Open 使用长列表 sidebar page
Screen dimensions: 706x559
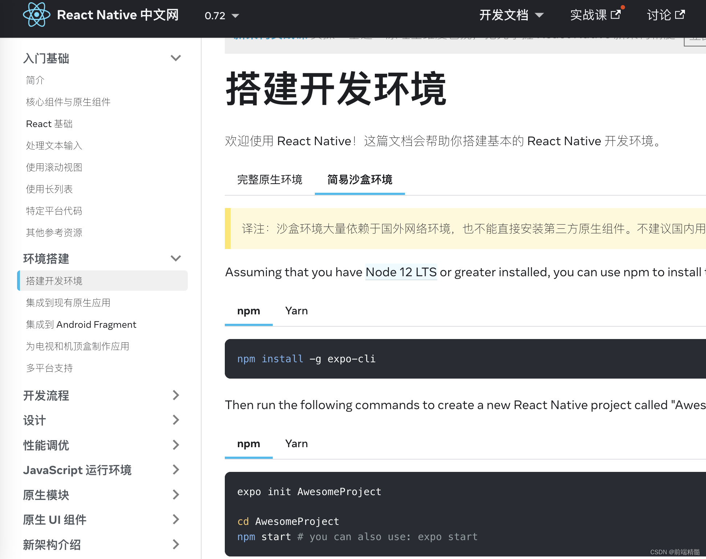pyautogui.click(x=49, y=189)
